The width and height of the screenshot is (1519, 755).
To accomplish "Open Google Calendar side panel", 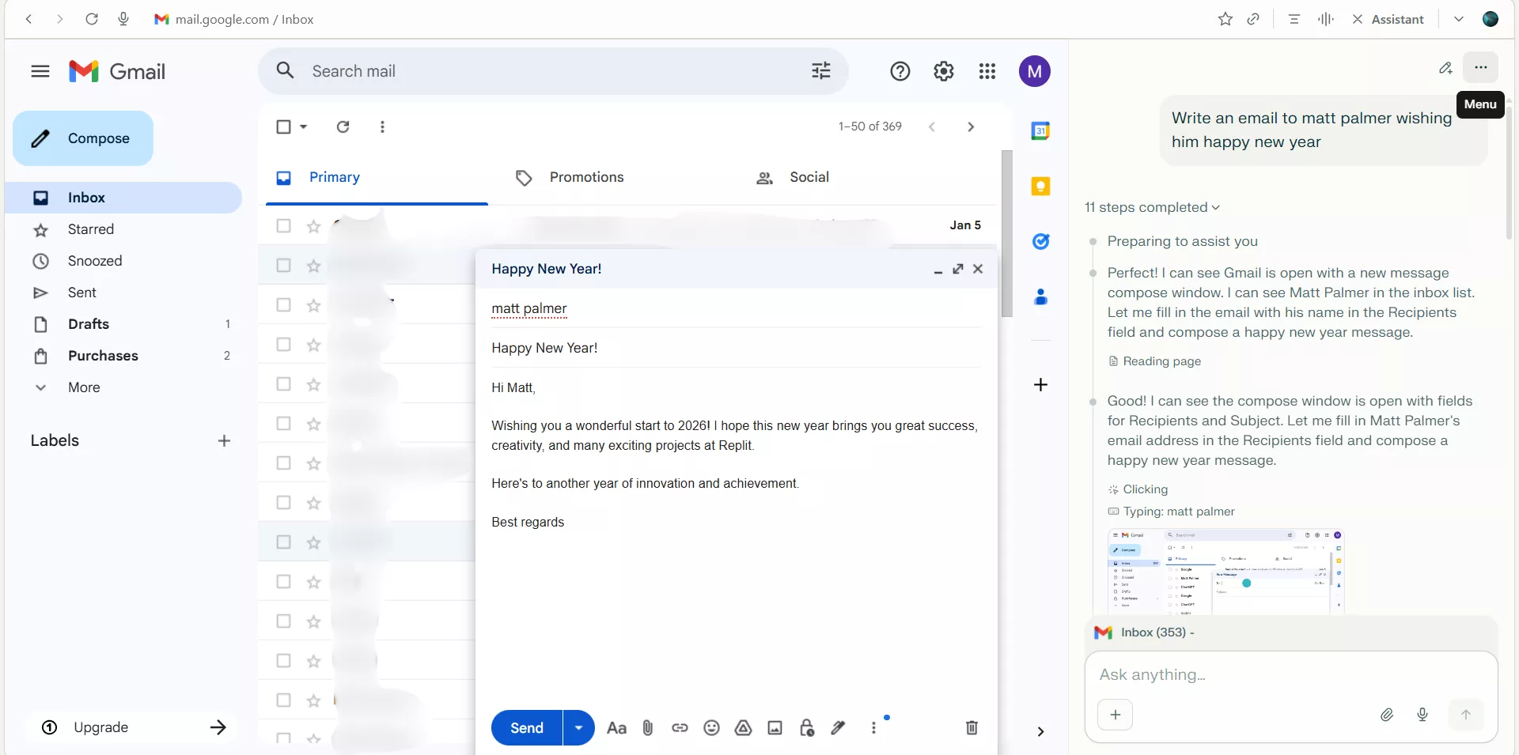I will [x=1041, y=130].
